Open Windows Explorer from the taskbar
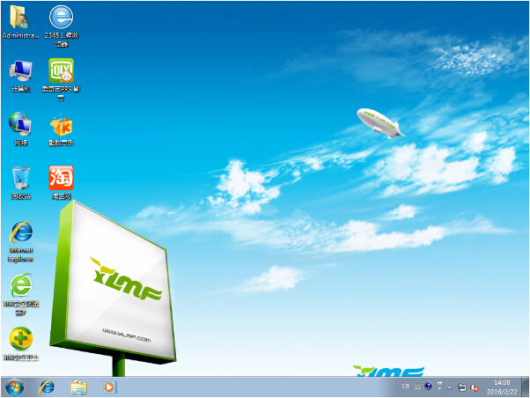 click(x=78, y=387)
